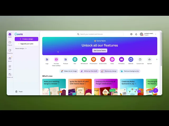The width and height of the screenshot is (169, 126).
Task: Expand Recent designs chevron
Action: click(26, 49)
